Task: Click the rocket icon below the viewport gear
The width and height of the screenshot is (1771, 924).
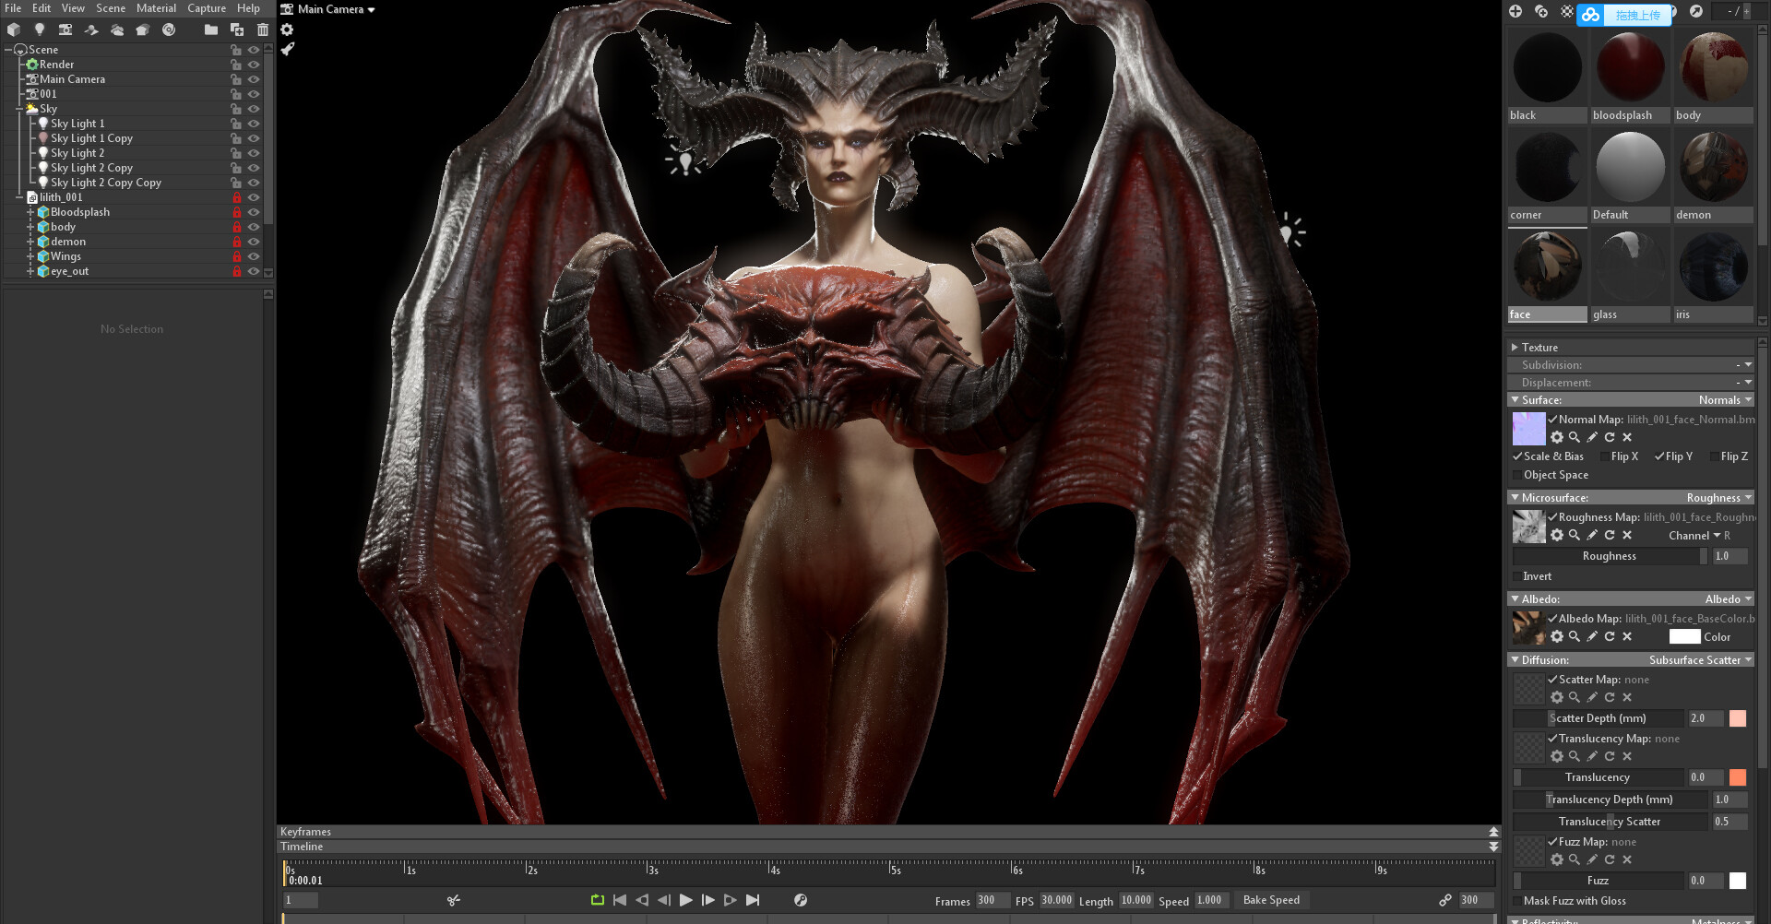Action: tap(288, 49)
